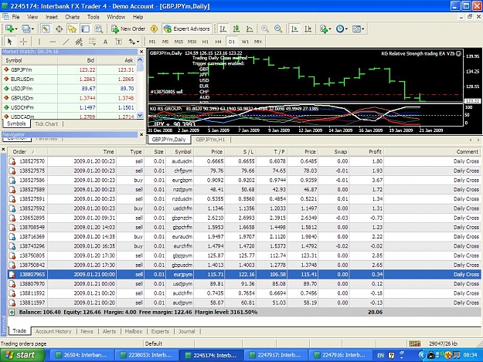Select the Cursor arrow tool
The width and height of the screenshot is (483, 362).
9,42
